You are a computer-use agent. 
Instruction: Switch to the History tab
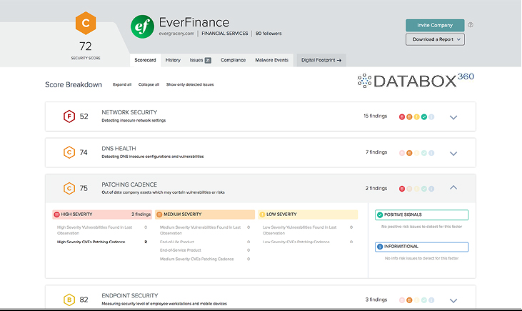(x=173, y=60)
